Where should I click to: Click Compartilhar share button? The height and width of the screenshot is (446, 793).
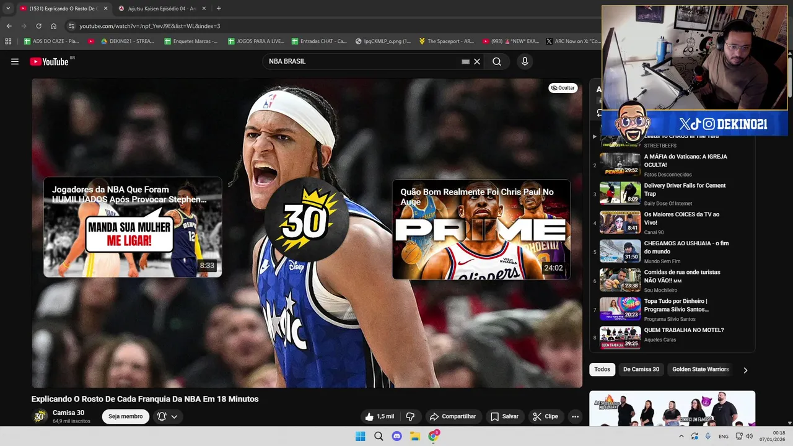(453, 416)
